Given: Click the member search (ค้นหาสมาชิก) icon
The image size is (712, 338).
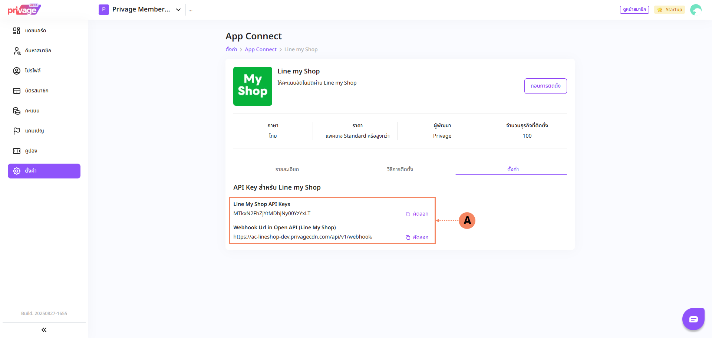Looking at the screenshot, I should (17, 51).
